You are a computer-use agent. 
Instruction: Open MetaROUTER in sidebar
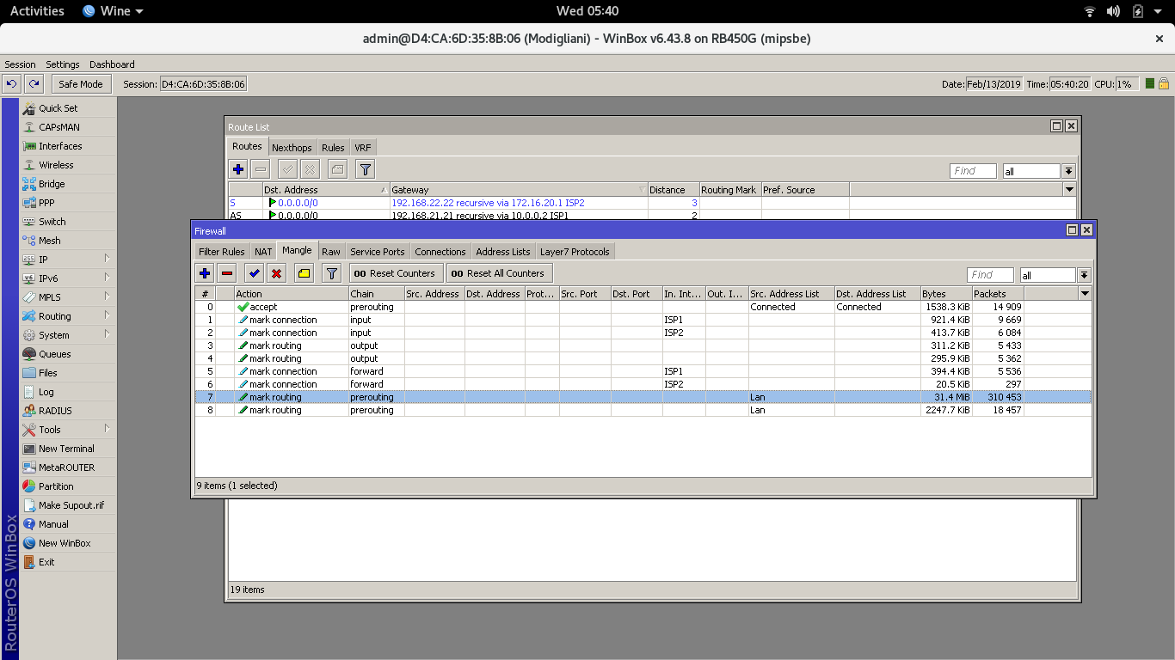pyautogui.click(x=66, y=467)
